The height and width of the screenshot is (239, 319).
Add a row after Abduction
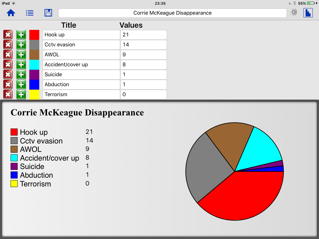pos(21,85)
